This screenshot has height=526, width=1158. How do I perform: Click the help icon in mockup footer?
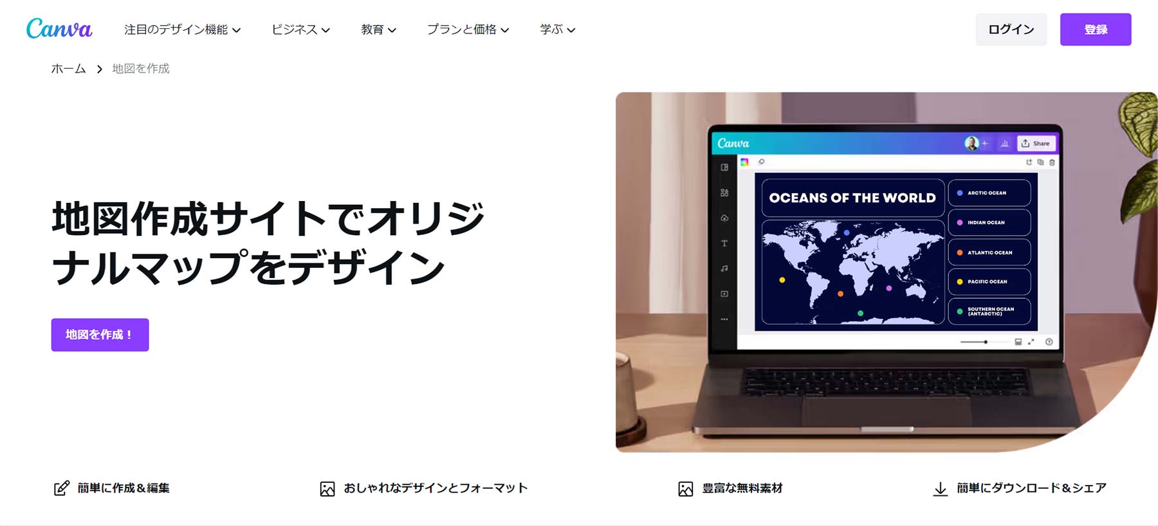click(1049, 342)
